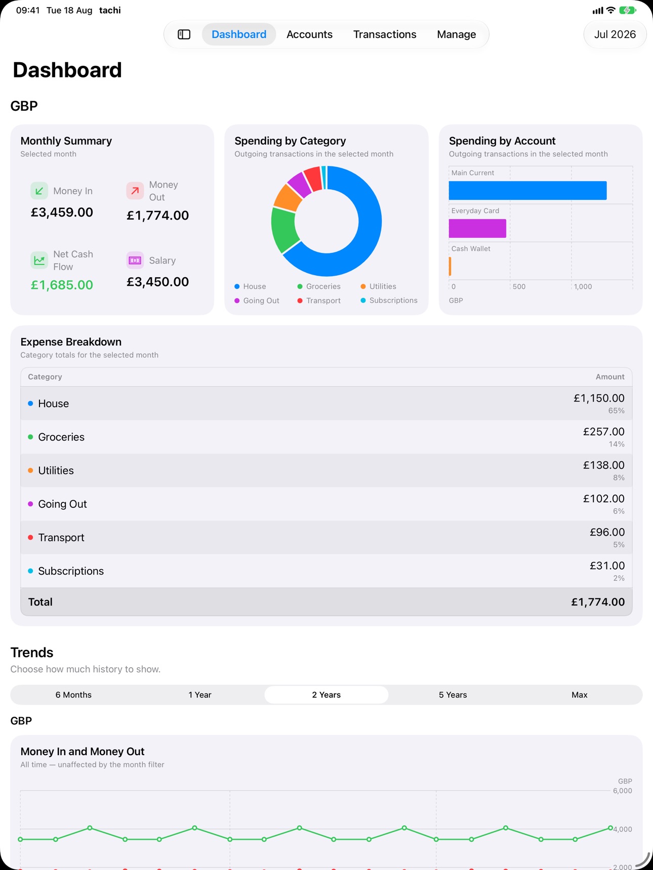
Task: Select the 5 Years trend range
Action: tap(453, 694)
